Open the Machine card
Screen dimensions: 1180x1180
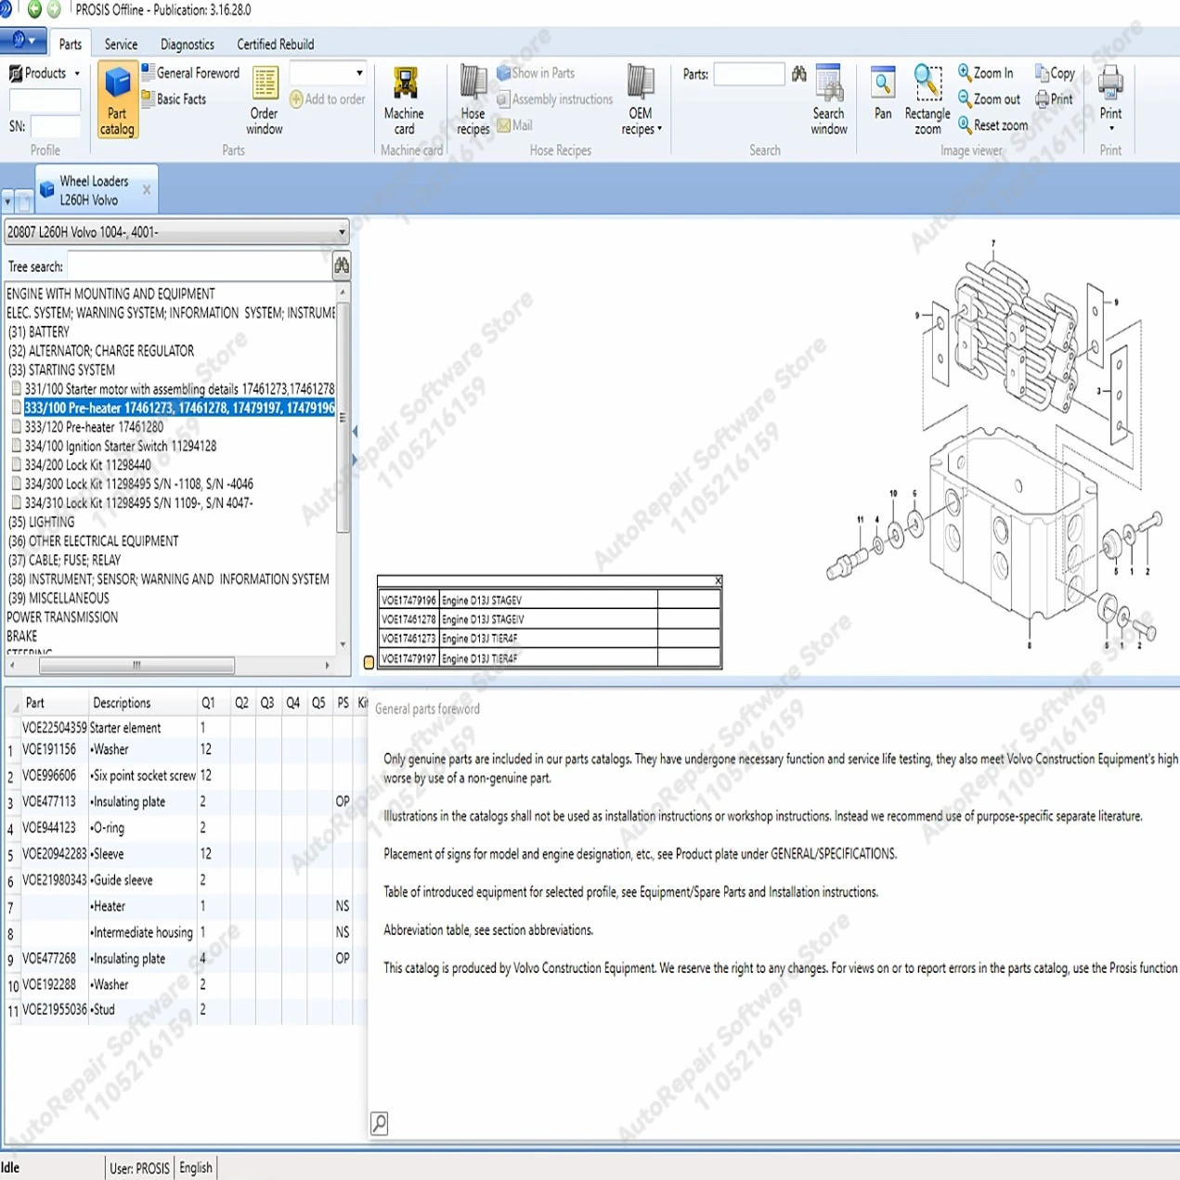click(404, 100)
